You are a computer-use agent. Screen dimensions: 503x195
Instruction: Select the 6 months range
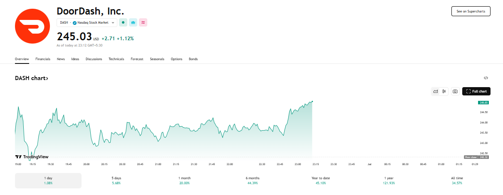(x=253, y=180)
